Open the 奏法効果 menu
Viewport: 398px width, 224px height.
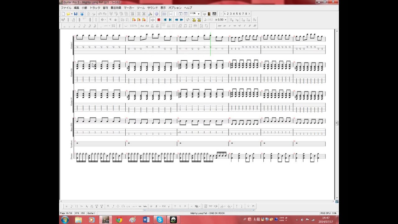pyautogui.click(x=116, y=8)
